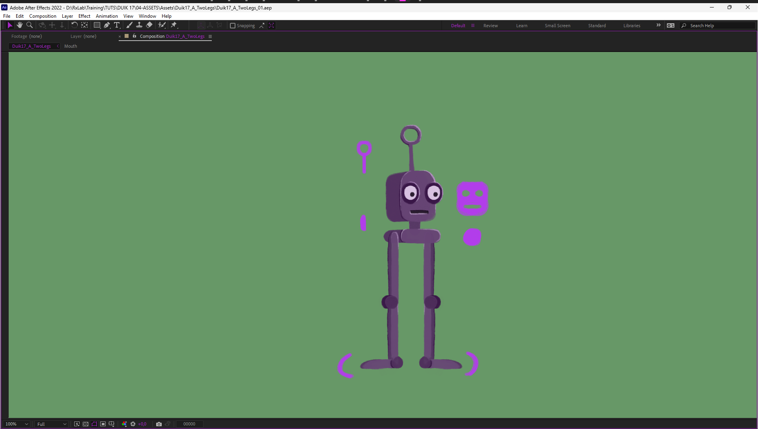Viewport: 758px width, 429px height.
Task: Select the Type tool
Action: 117,25
